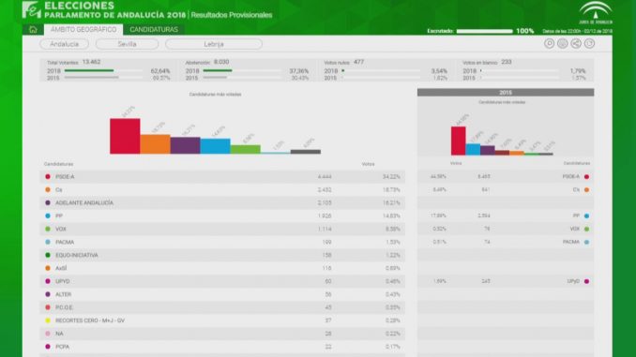Click the light blue dot beside PACMA
This screenshot has width=636, height=357.
click(x=48, y=242)
